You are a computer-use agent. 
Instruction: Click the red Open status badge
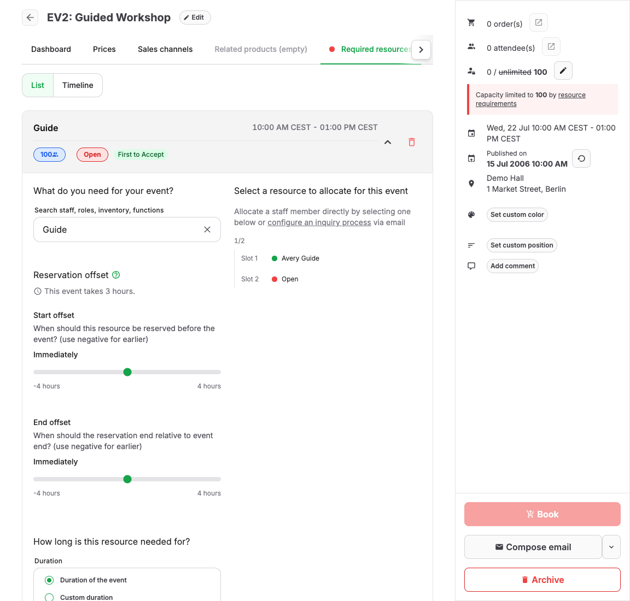(x=92, y=155)
